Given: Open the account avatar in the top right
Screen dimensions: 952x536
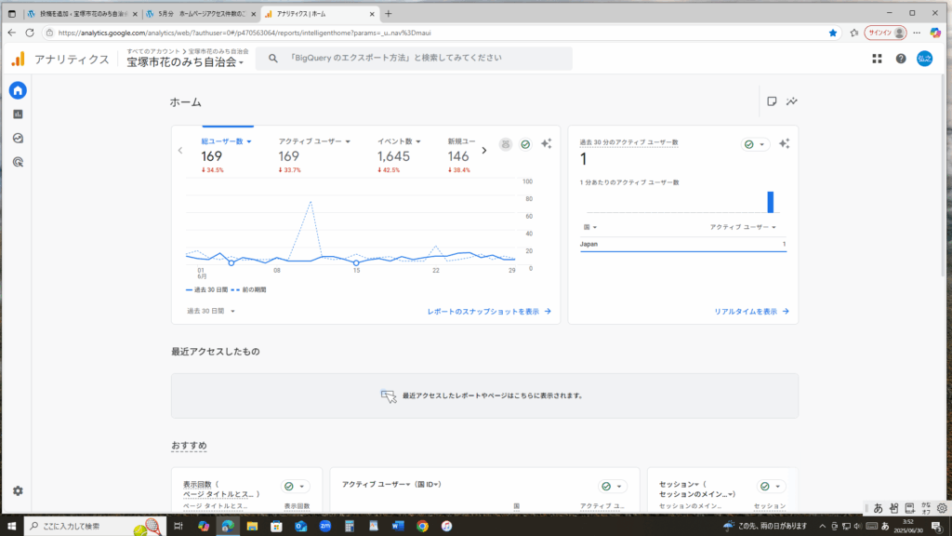Looking at the screenshot, I should (924, 59).
